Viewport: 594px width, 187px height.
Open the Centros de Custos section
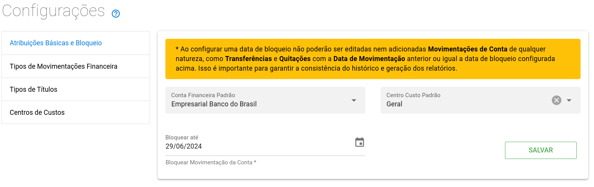tap(37, 113)
